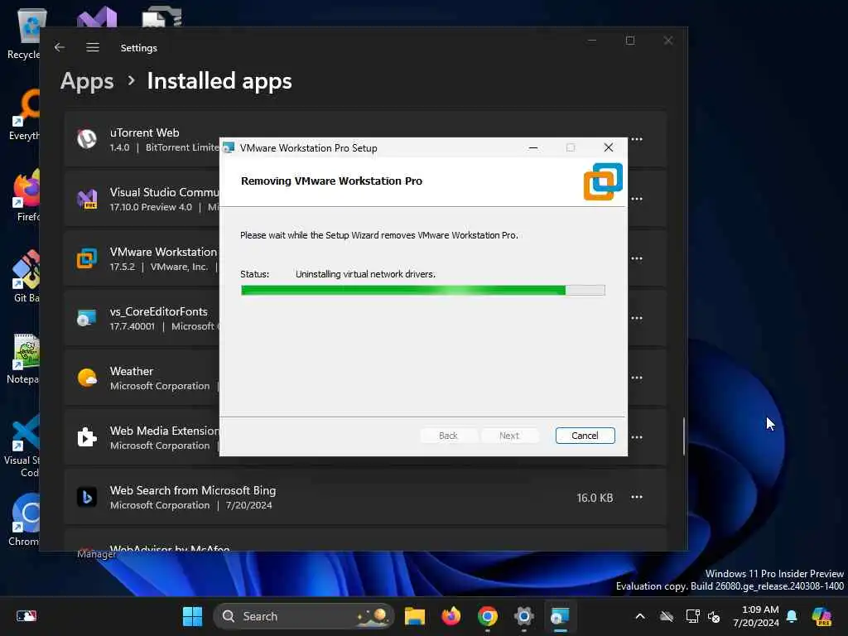Click the Bing icon for Web Search
Viewport: 848px width, 636px height.
[86, 497]
